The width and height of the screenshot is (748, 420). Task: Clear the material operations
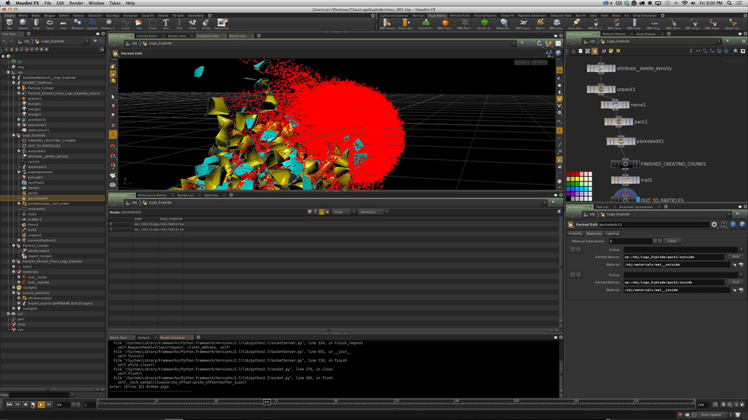click(x=672, y=241)
